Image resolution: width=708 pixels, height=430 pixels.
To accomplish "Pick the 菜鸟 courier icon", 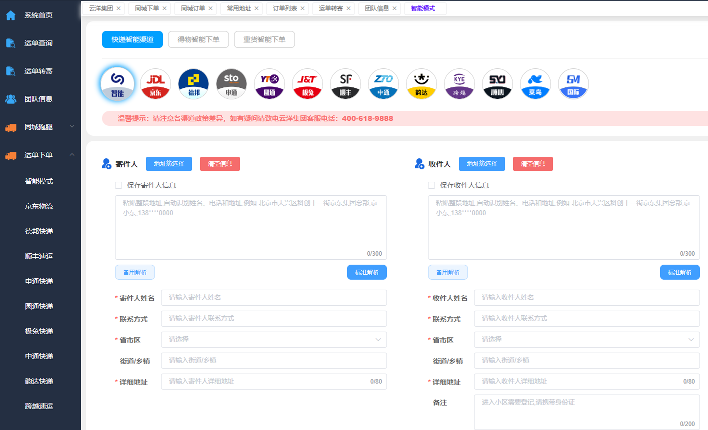I will pos(535,84).
